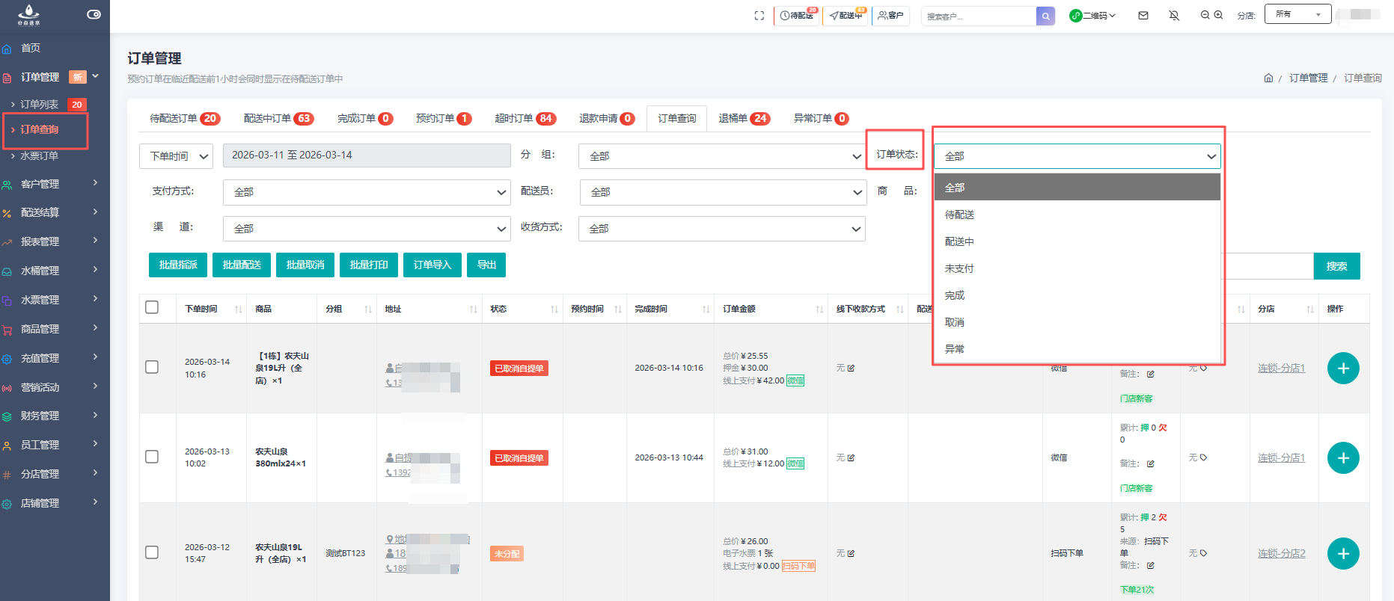Toggle the sidebar collapse switch icon

point(94,14)
